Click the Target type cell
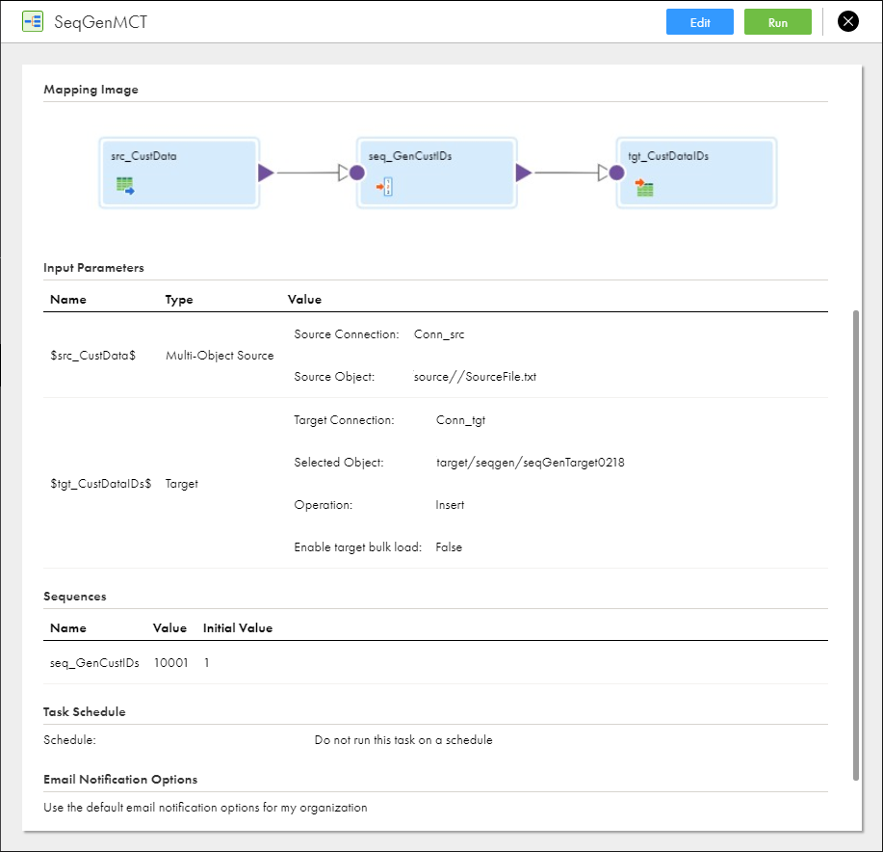This screenshot has width=883, height=852. click(x=182, y=484)
